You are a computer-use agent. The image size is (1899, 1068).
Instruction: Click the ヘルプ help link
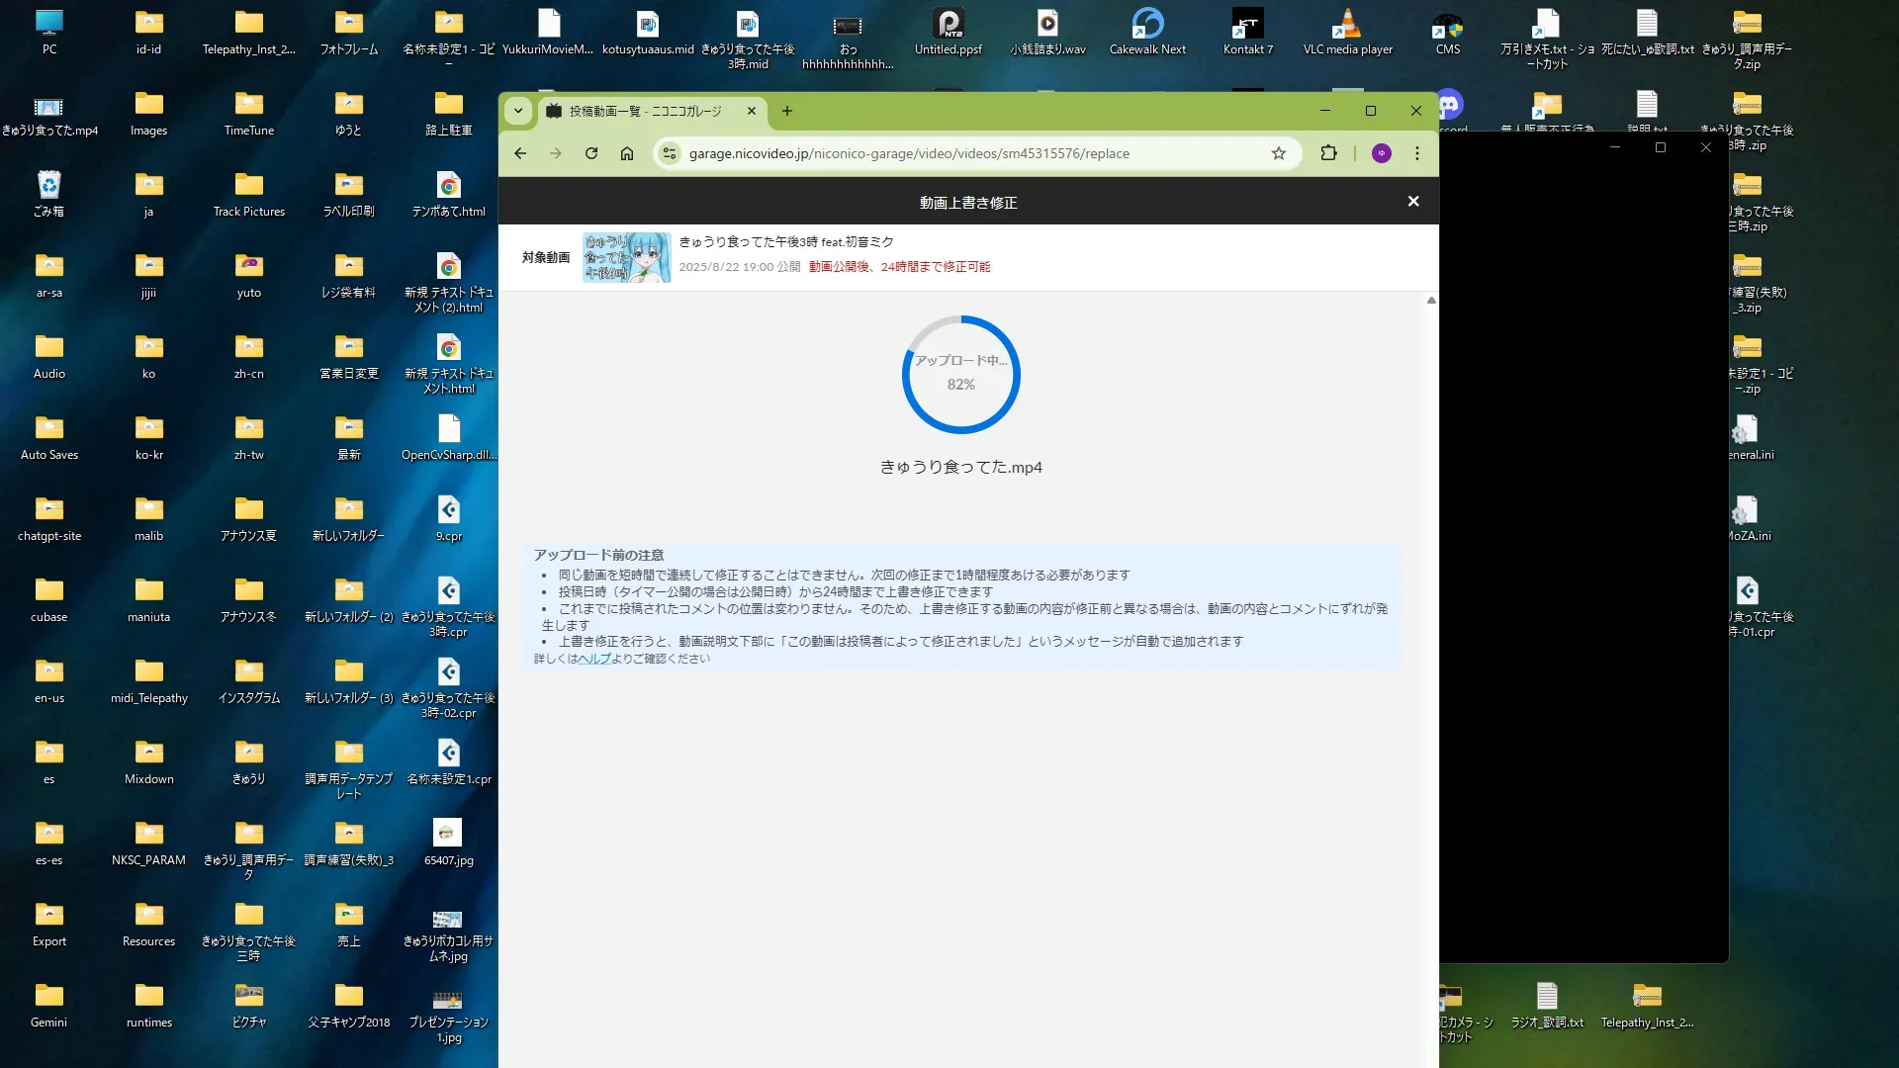point(593,659)
